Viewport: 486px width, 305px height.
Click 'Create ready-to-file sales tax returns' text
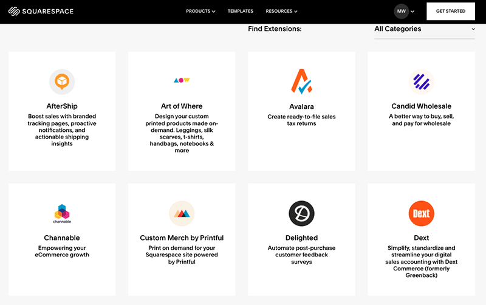point(301,120)
